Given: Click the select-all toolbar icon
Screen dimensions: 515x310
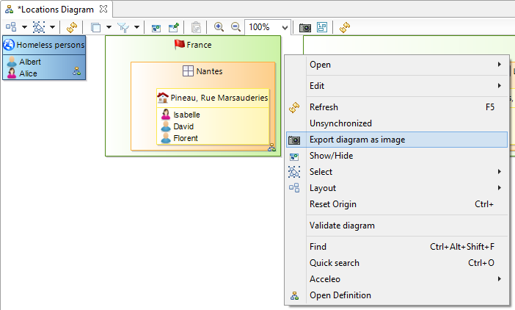Looking at the screenshot, I should [38, 27].
